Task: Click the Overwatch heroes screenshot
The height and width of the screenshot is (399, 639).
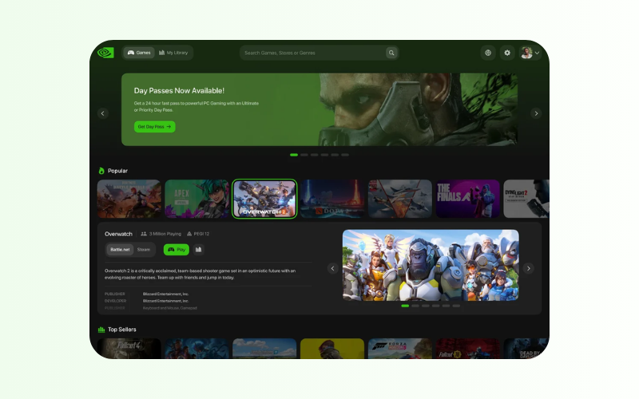Action: [431, 265]
